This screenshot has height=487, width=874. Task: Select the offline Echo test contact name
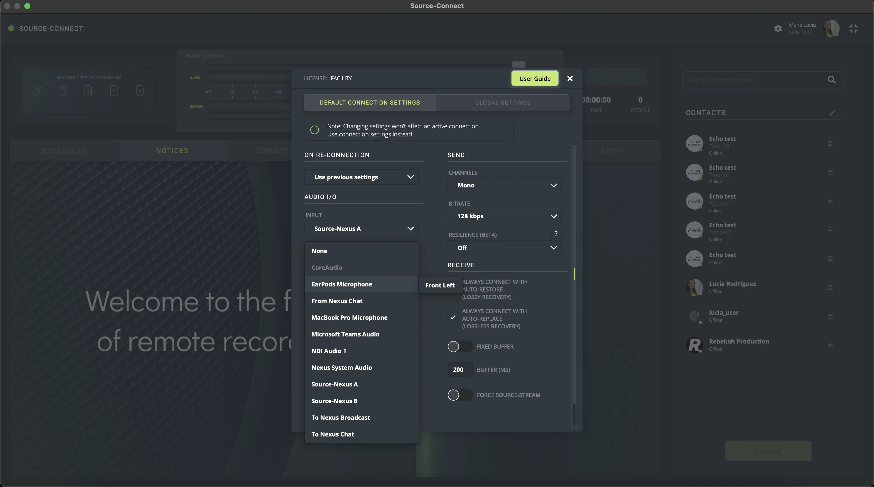click(x=722, y=255)
